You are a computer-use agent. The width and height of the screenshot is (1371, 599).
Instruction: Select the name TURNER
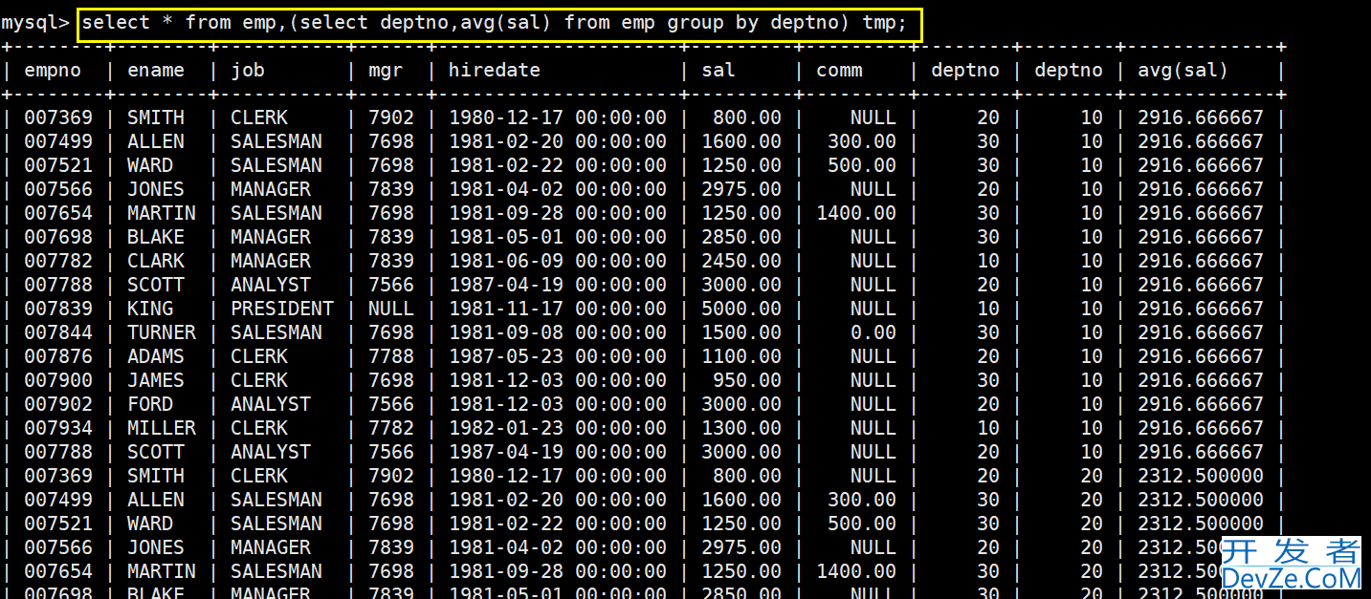pyautogui.click(x=162, y=332)
